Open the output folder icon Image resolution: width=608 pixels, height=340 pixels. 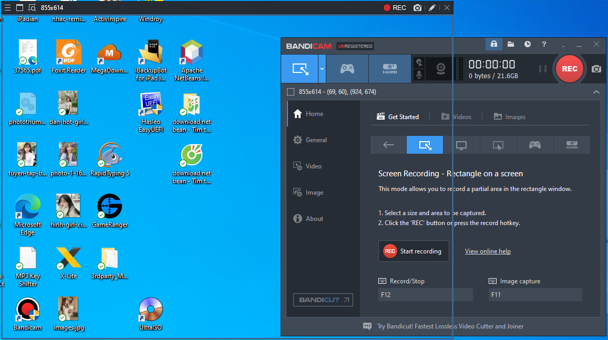click(510, 44)
